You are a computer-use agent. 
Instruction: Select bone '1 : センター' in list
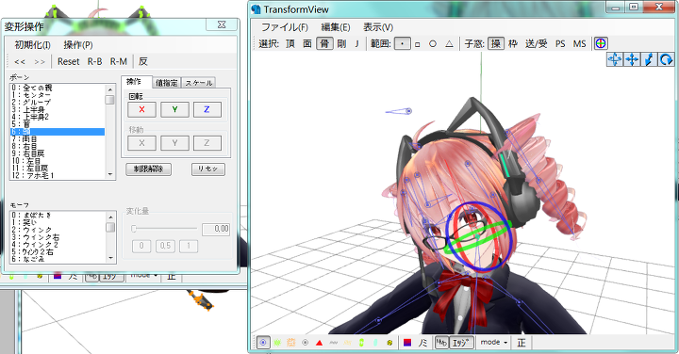[x=58, y=95]
